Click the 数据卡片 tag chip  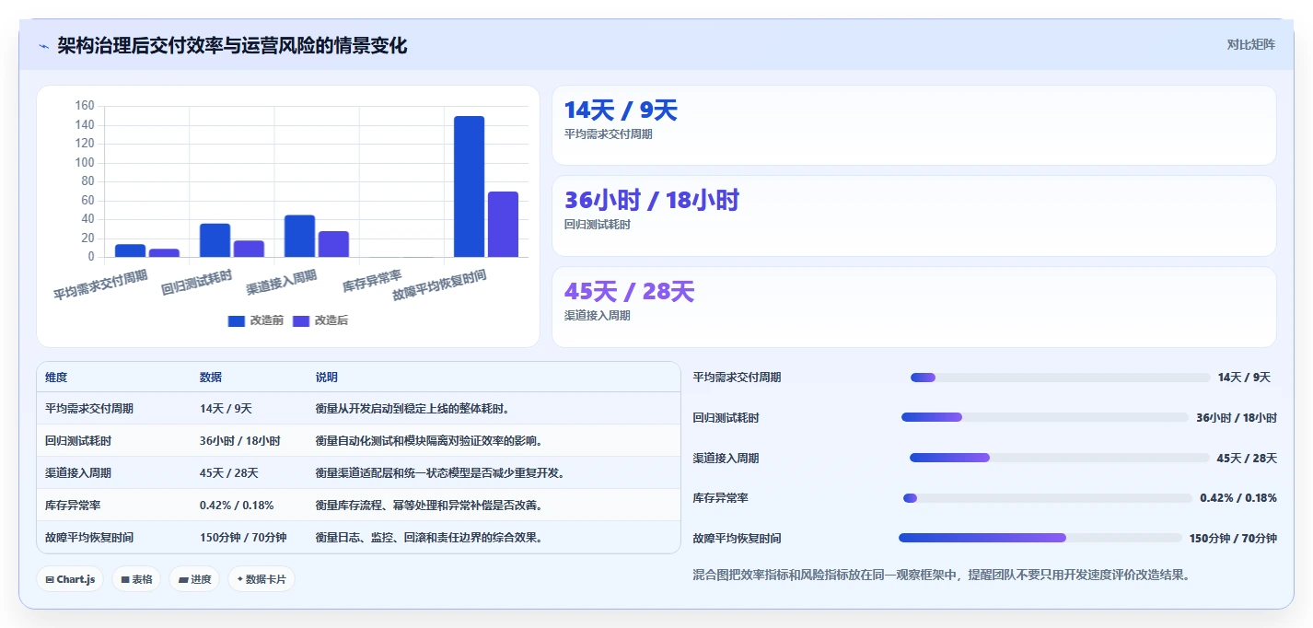(261, 579)
